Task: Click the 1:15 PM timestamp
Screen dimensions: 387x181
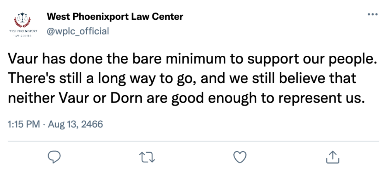Action: 23,125
